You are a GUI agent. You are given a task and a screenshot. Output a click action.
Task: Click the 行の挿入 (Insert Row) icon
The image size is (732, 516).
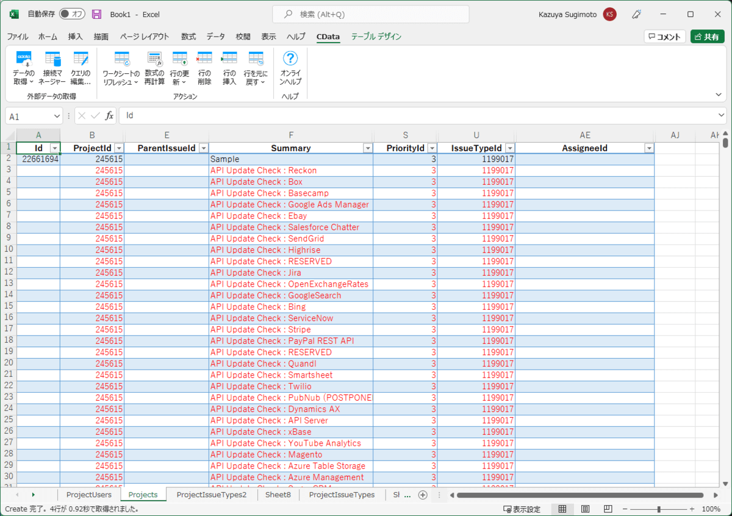[229, 60]
